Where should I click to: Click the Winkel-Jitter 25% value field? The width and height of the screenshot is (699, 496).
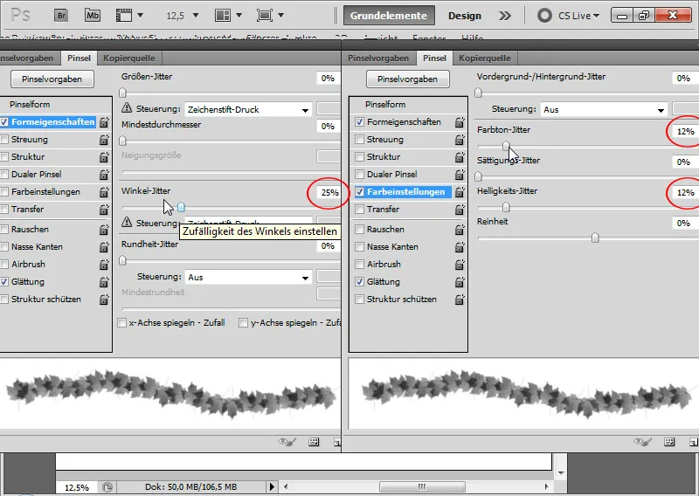[x=329, y=192]
